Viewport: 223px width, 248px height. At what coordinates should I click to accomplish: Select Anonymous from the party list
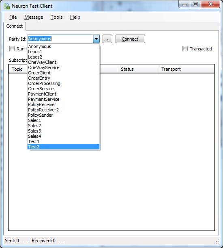click(x=63, y=46)
